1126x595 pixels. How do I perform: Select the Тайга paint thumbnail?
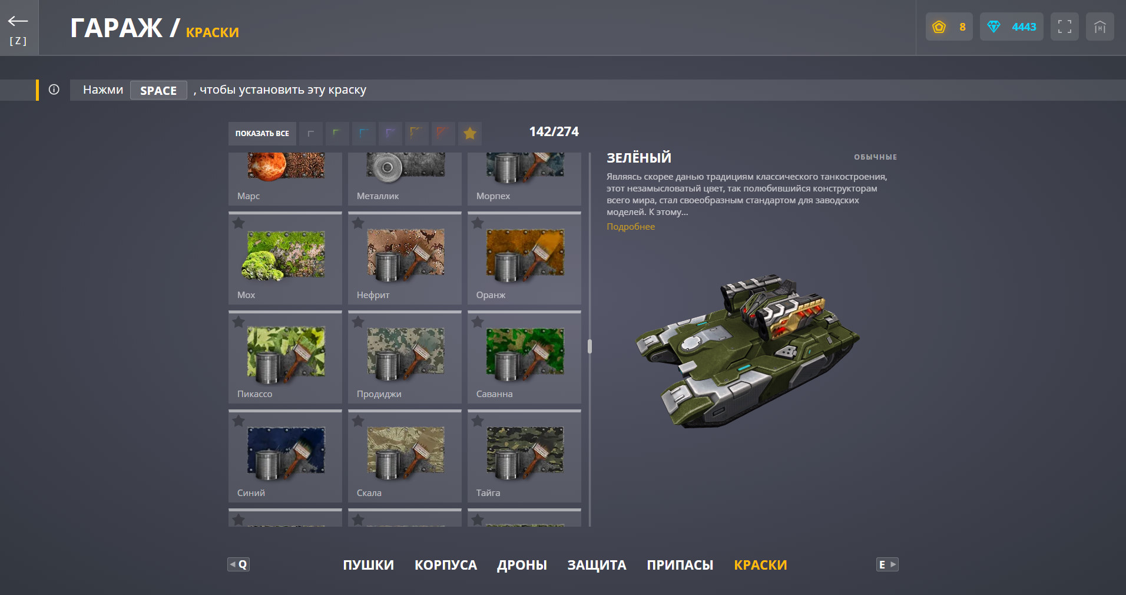(x=525, y=454)
